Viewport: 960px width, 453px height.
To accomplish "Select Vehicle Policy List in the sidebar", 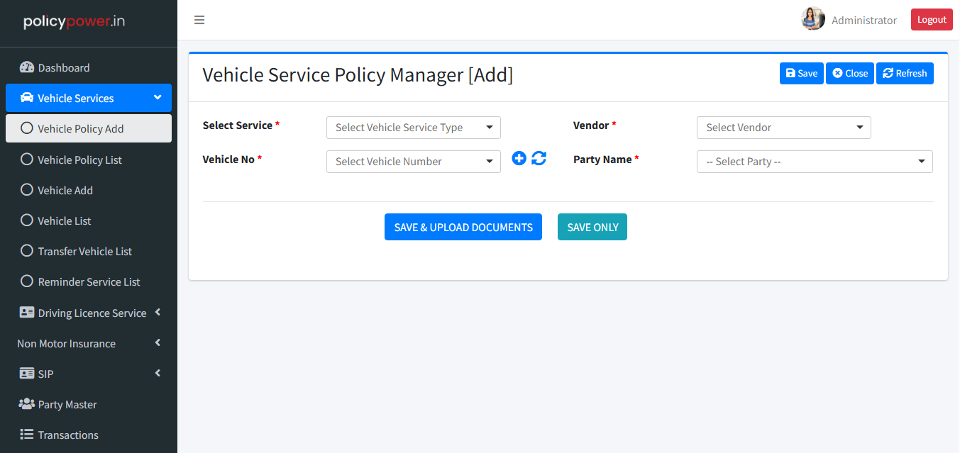I will pyautogui.click(x=79, y=160).
